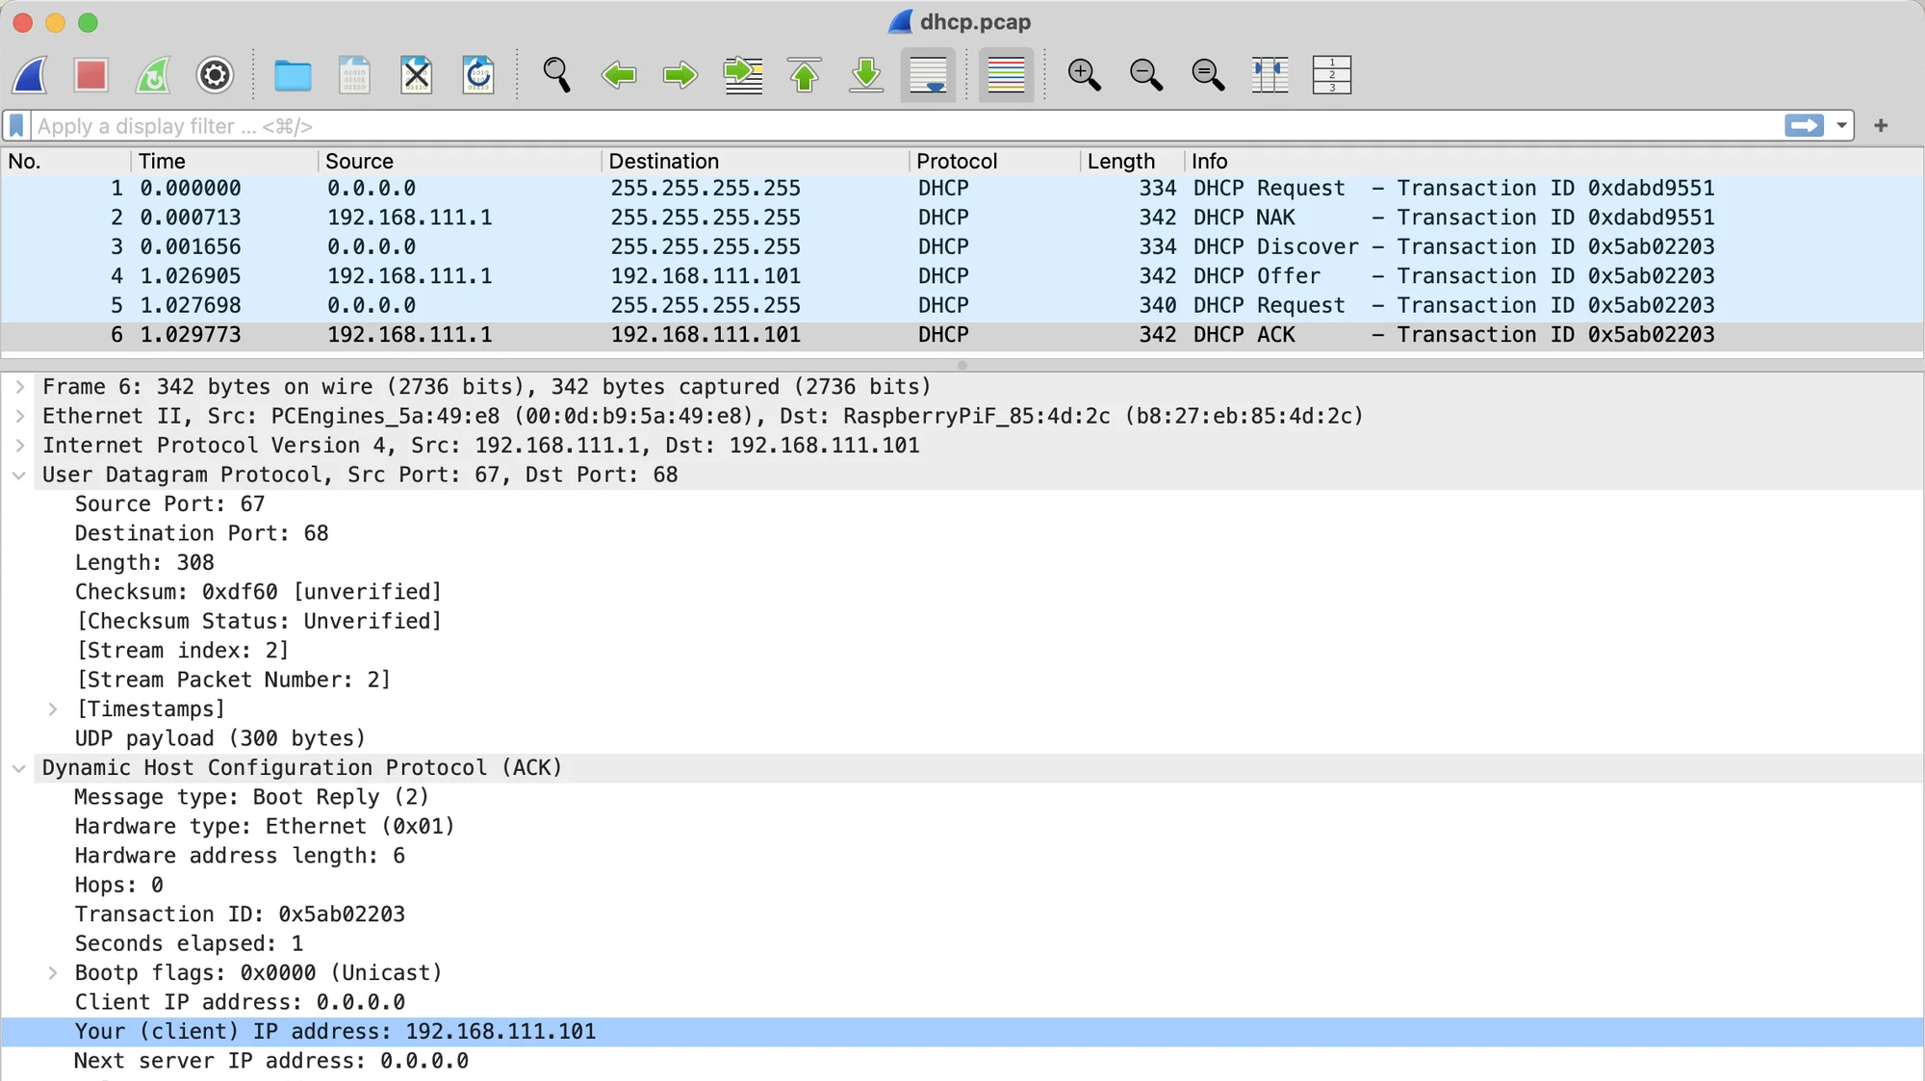Select Seconds elapsed: 1 field
The height and width of the screenshot is (1081, 1925).
point(189,943)
